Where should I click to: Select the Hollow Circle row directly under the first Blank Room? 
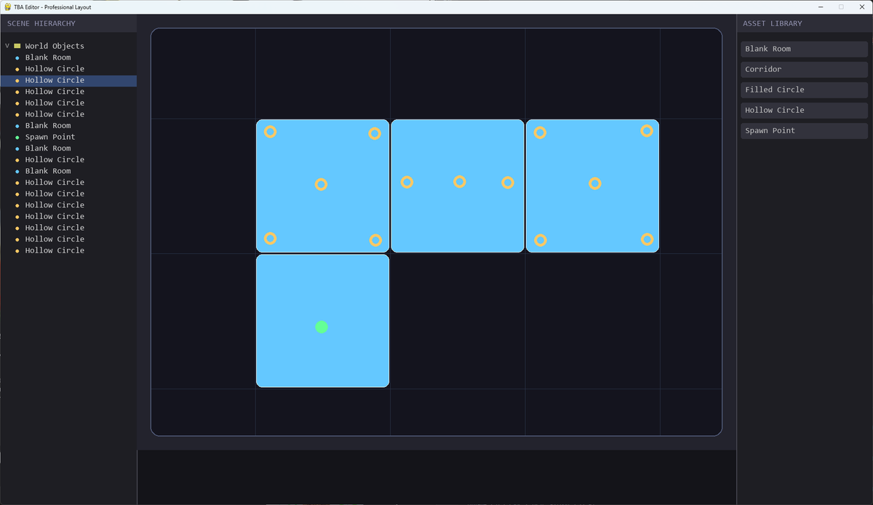coord(68,68)
